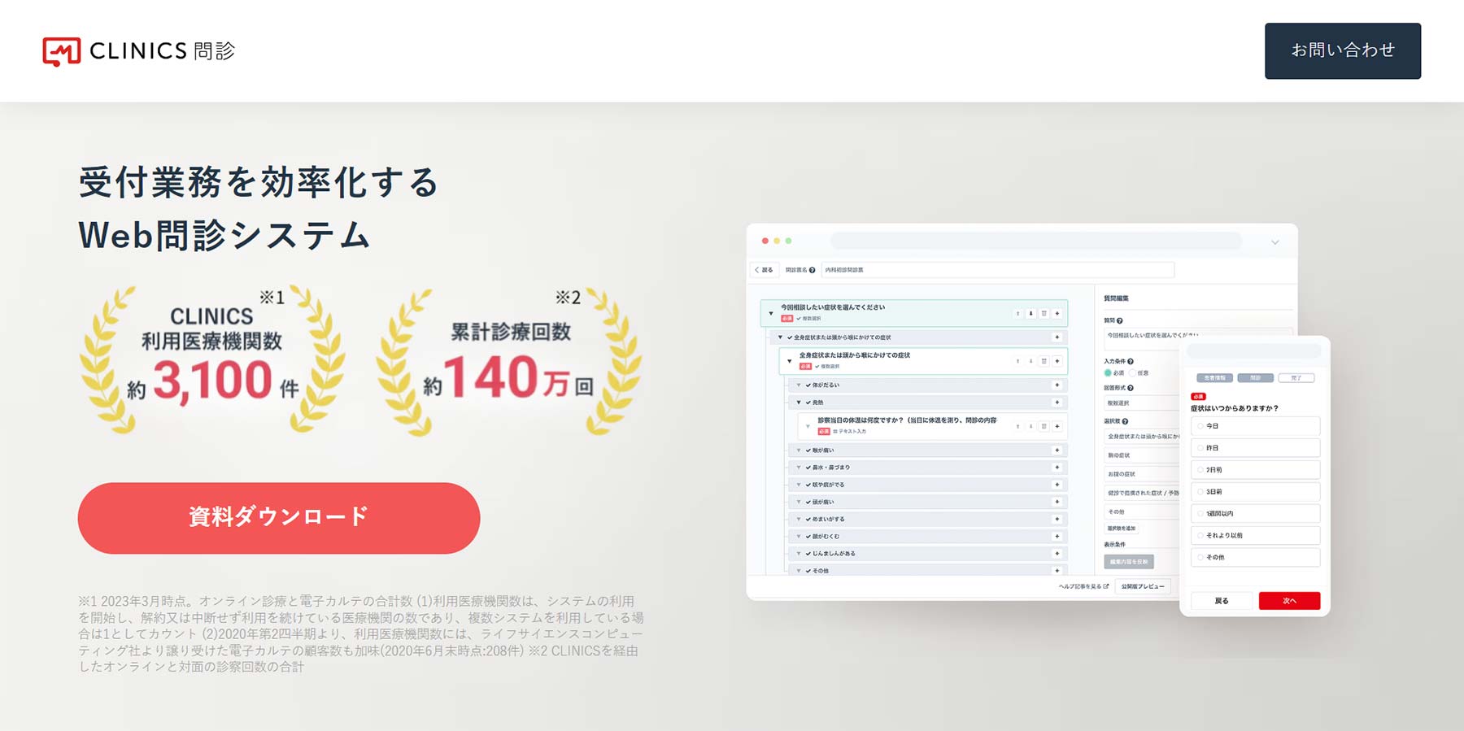
Task: Click trash icon on bold 全身症状 question card
Action: [x=1044, y=361]
